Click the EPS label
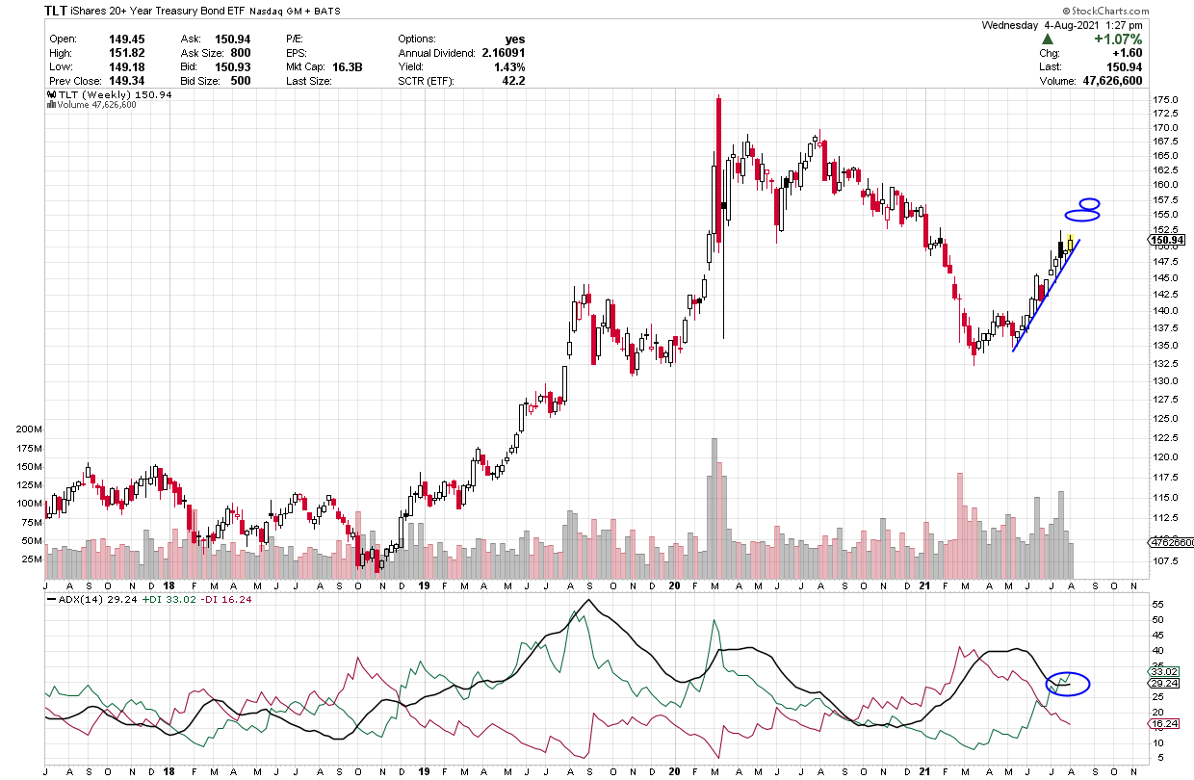Screen dimensions: 1194x780 click(x=297, y=53)
